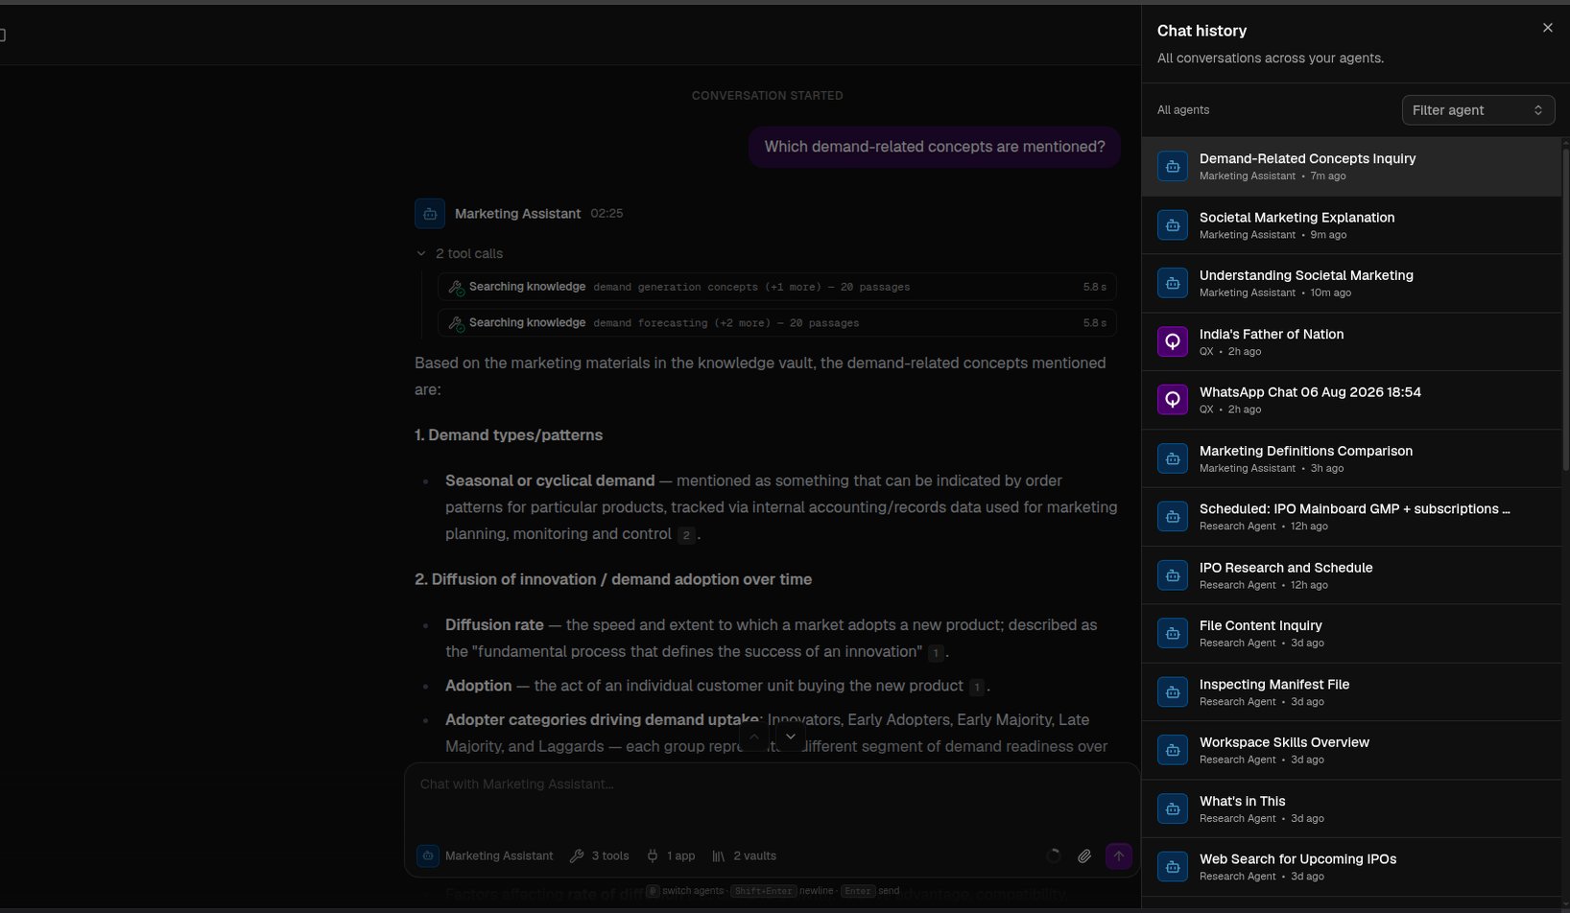The image size is (1570, 913).
Task: Click the robot icon beside Marketing Definitions Comparison
Action: tap(1173, 458)
